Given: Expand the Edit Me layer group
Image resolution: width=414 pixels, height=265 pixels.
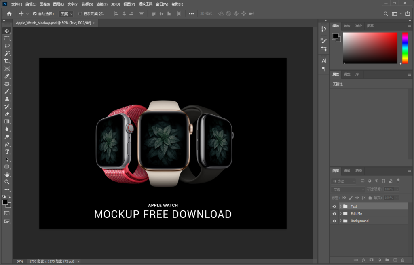Looking at the screenshot, I should tap(340, 214).
